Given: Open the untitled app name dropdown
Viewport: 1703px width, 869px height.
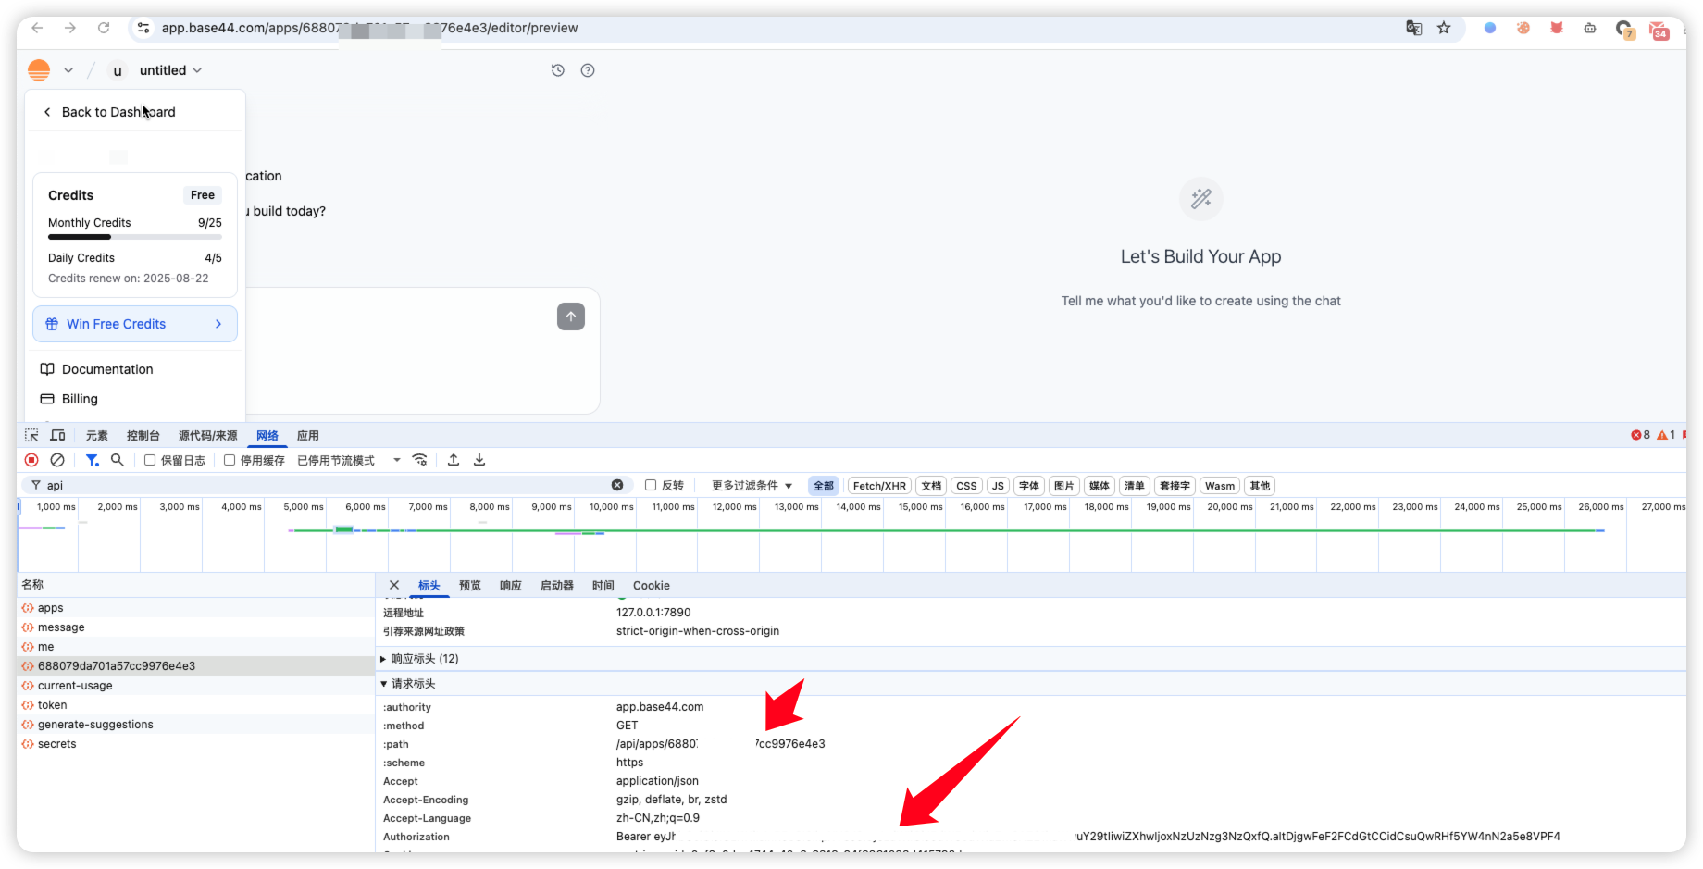Looking at the screenshot, I should click(170, 70).
